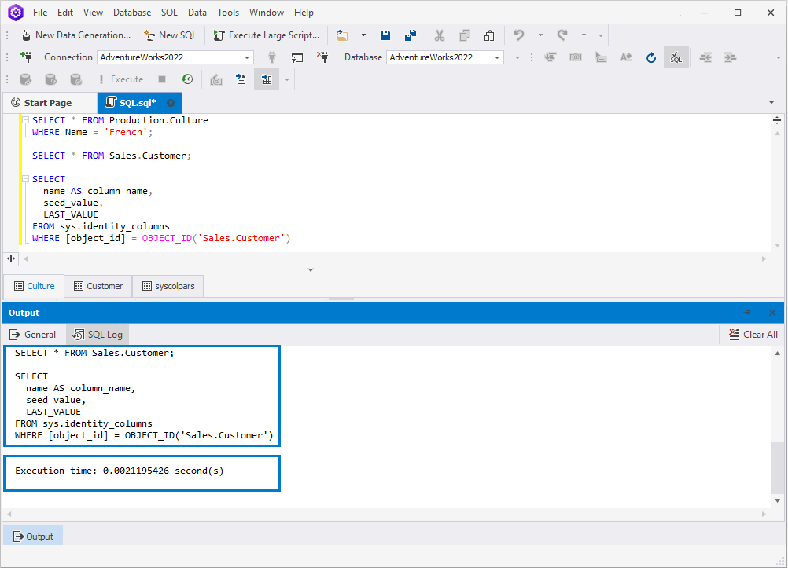This screenshot has height=568, width=788.
Task: Switch to SQL Log output tab
Action: point(98,335)
